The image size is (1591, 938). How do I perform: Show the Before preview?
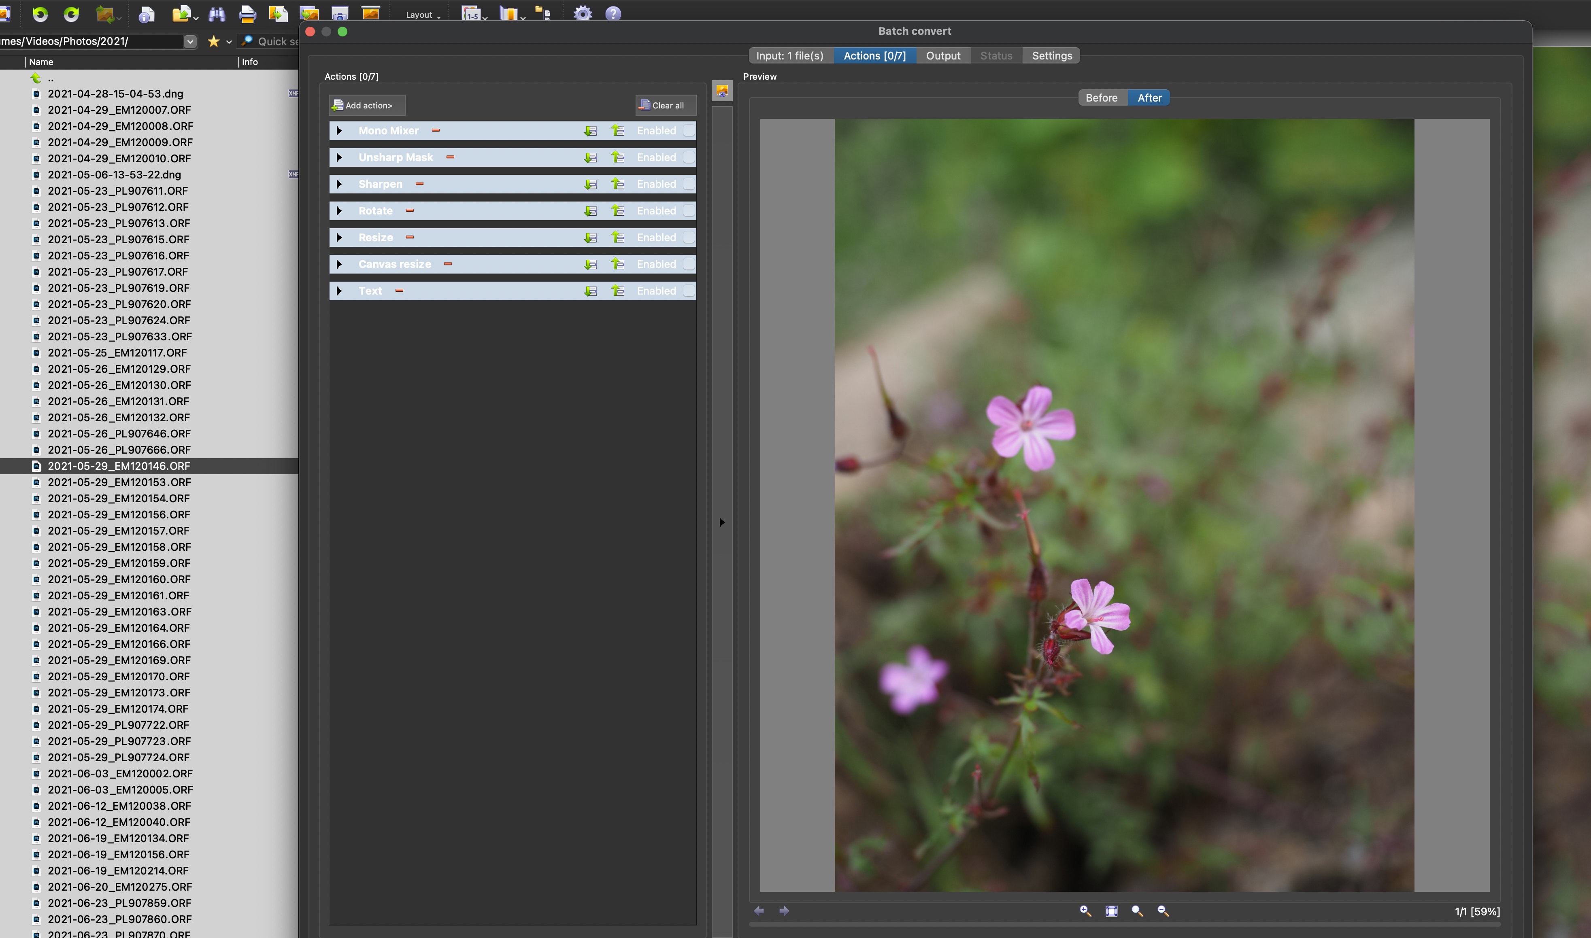[x=1101, y=98]
